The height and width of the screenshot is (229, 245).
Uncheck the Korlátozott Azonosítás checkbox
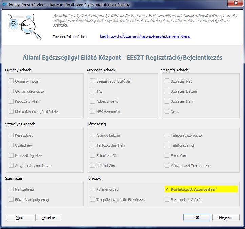pos(167,189)
